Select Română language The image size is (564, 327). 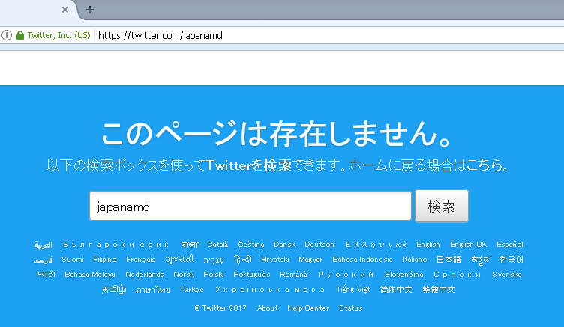(294, 274)
